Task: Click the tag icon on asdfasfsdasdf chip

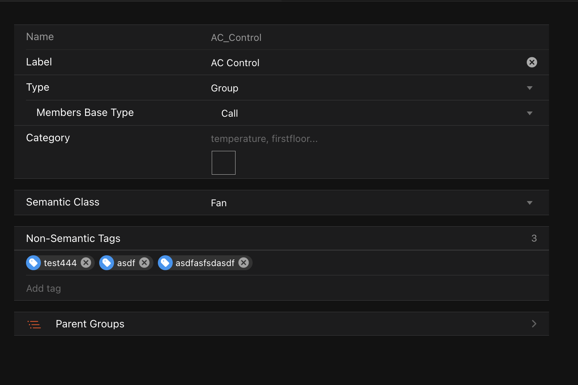Action: (x=165, y=263)
